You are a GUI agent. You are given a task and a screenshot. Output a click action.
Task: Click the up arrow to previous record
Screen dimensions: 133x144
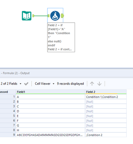click(92, 84)
